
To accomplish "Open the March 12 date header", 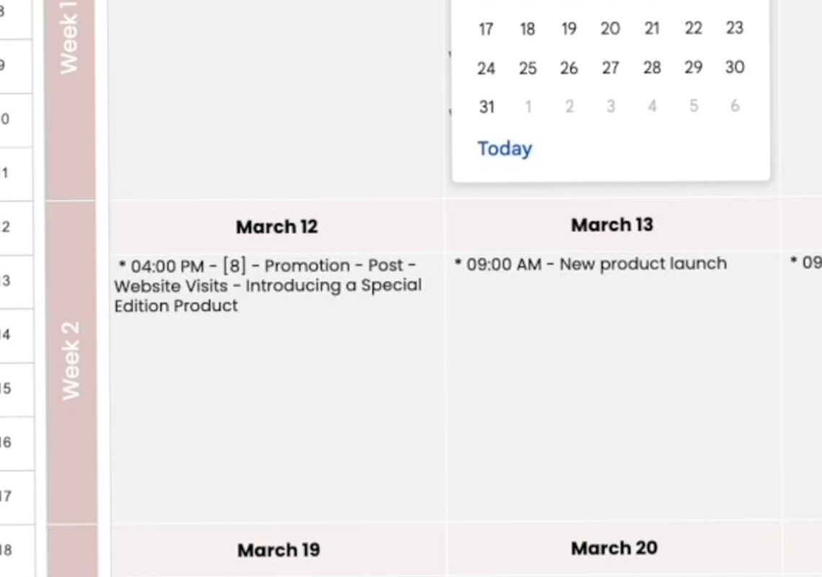I will point(276,226).
